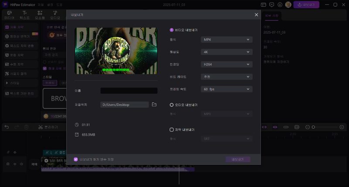Viewport: 349px width, 187px height.
Task: Click the cover button on video track
Action: (34, 164)
